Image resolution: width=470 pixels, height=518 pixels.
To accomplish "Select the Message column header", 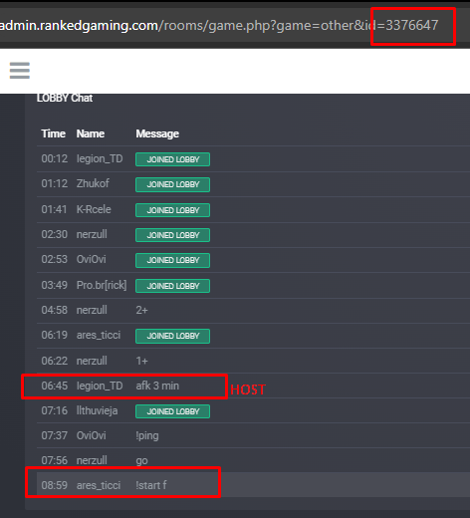I will (157, 133).
